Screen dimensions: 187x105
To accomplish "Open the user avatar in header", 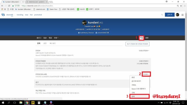I will pyautogui.click(x=177, y=15).
